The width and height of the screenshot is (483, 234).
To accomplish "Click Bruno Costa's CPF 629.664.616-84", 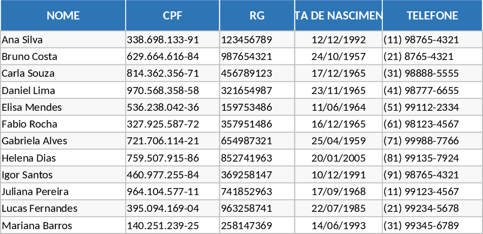I will click(x=163, y=57).
